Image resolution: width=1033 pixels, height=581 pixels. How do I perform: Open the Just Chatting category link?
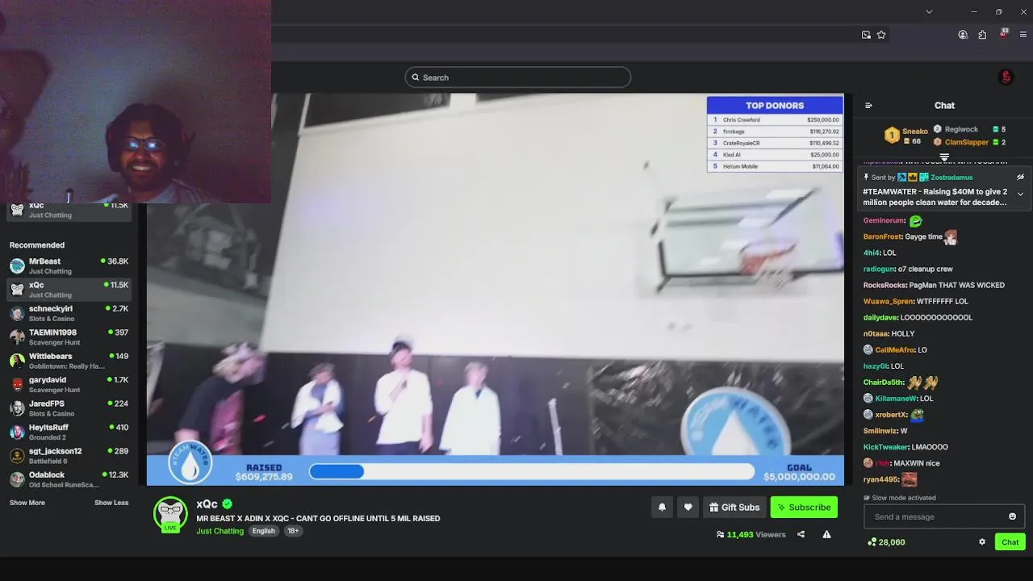220,531
